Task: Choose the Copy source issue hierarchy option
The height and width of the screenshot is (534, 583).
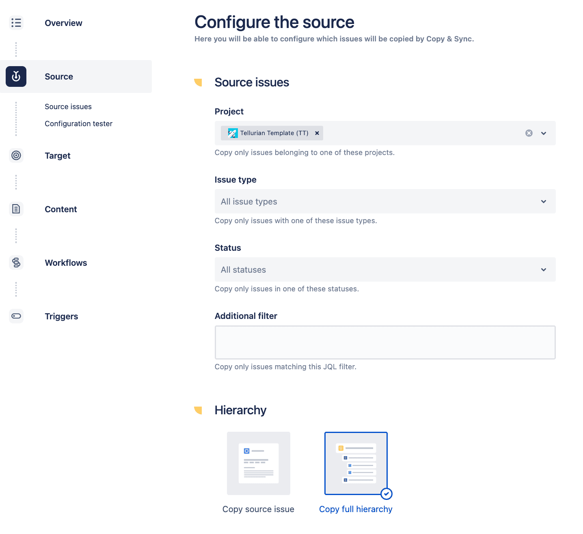Action: [x=259, y=463]
